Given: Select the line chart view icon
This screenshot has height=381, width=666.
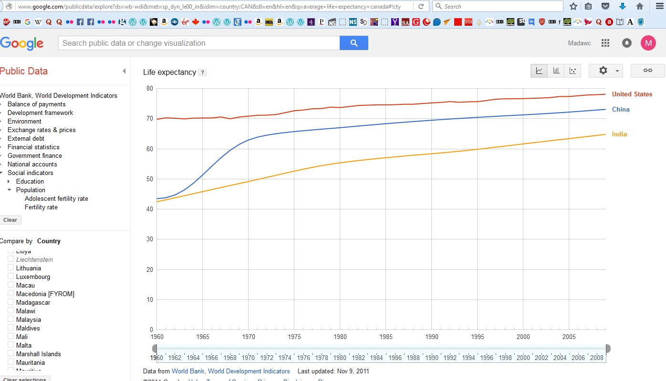Looking at the screenshot, I should click(x=539, y=71).
